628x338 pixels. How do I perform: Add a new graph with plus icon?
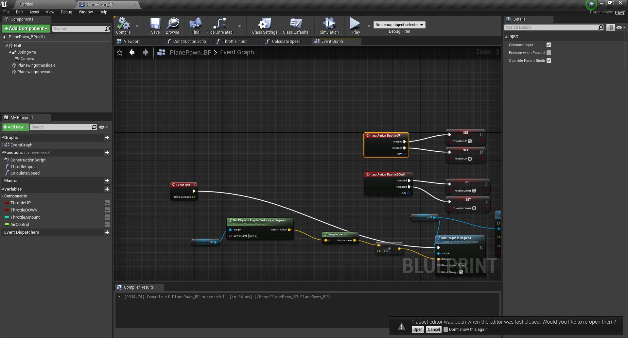[x=107, y=138]
